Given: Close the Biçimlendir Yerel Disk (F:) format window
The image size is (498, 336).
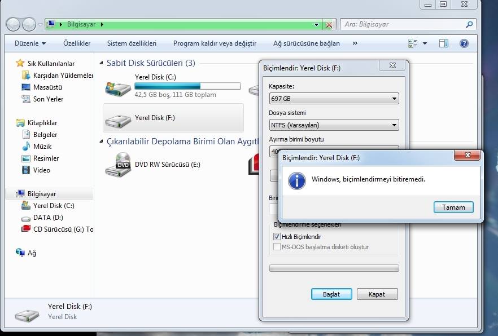Looking at the screenshot, I should [x=392, y=65].
